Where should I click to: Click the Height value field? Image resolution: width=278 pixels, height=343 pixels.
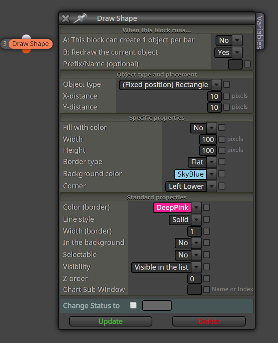[x=208, y=150]
